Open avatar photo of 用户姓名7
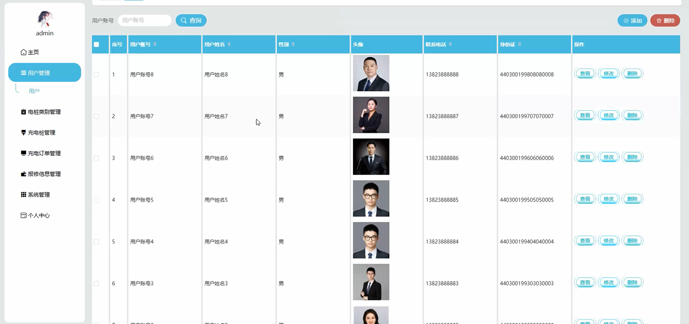689x324 pixels. point(371,115)
